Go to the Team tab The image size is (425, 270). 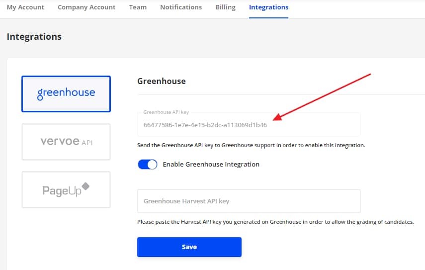138,7
